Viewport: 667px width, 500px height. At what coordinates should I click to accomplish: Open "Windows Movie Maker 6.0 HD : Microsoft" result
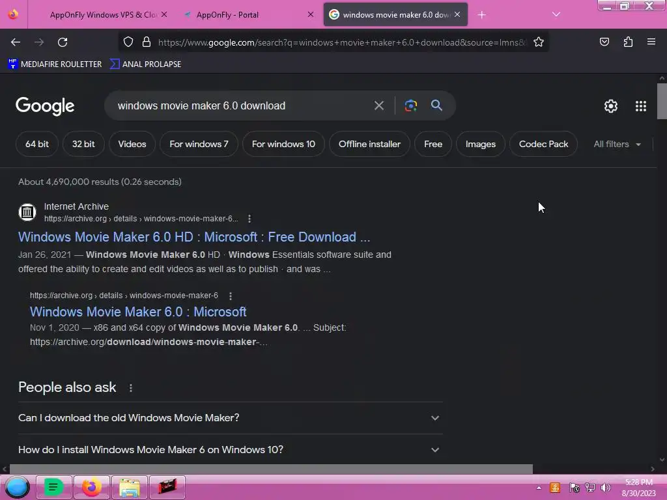(194, 237)
